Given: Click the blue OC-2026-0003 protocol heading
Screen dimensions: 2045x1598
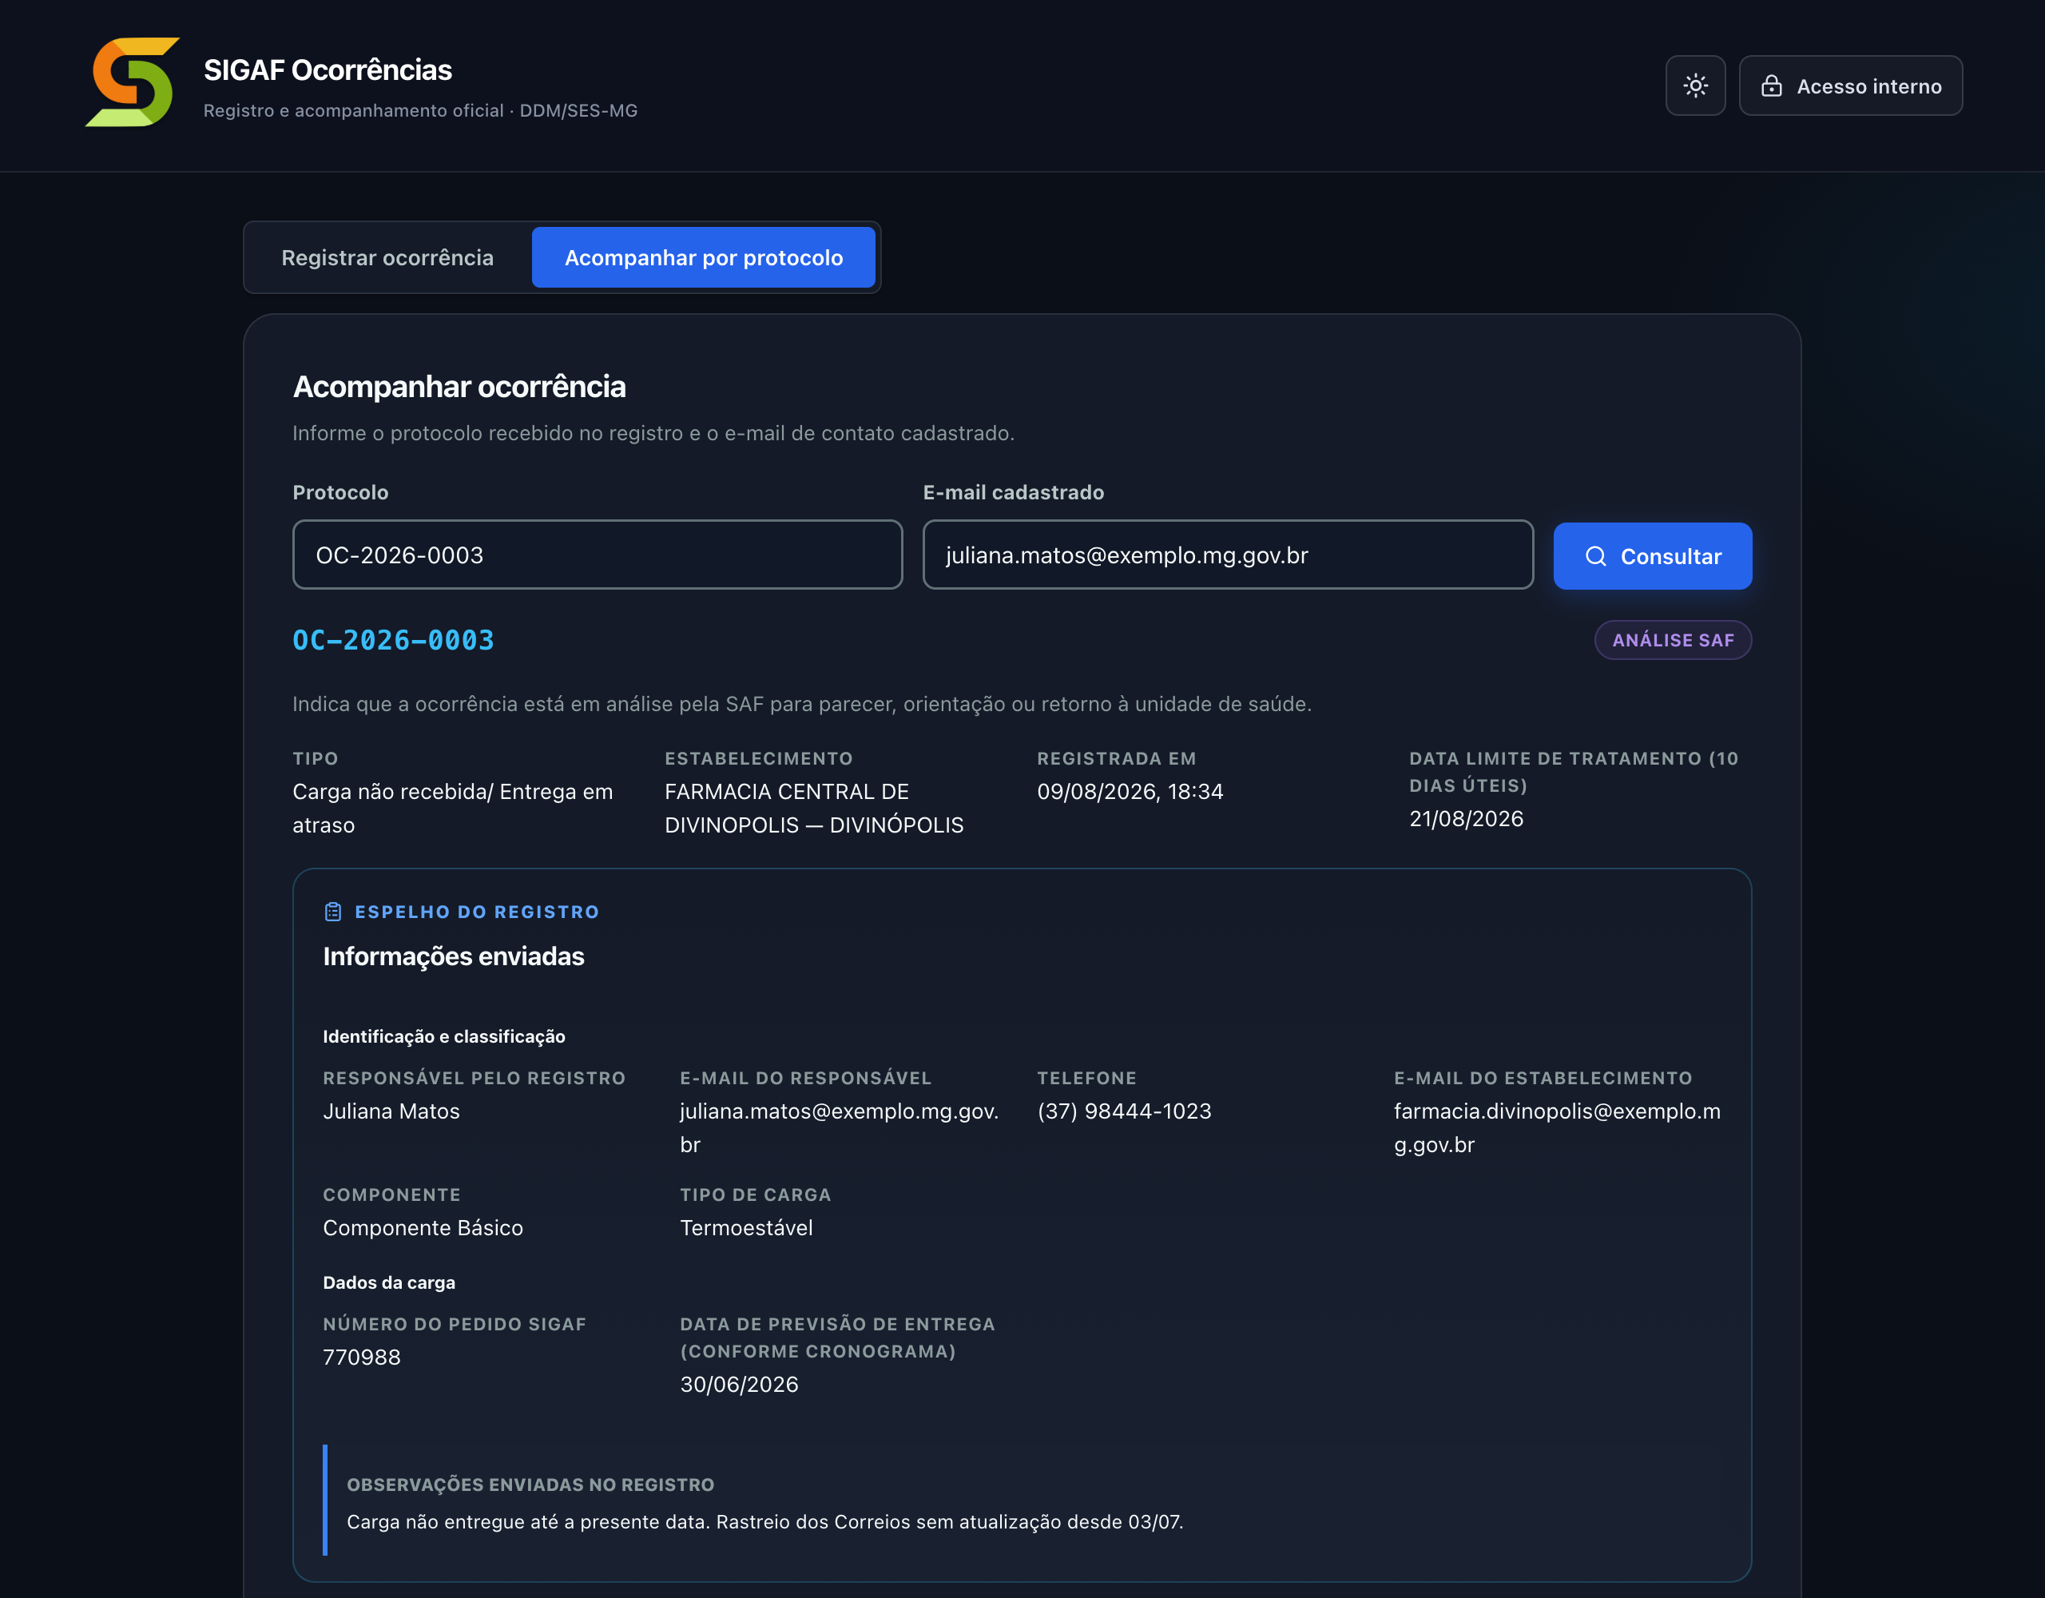Looking at the screenshot, I should coord(393,640).
